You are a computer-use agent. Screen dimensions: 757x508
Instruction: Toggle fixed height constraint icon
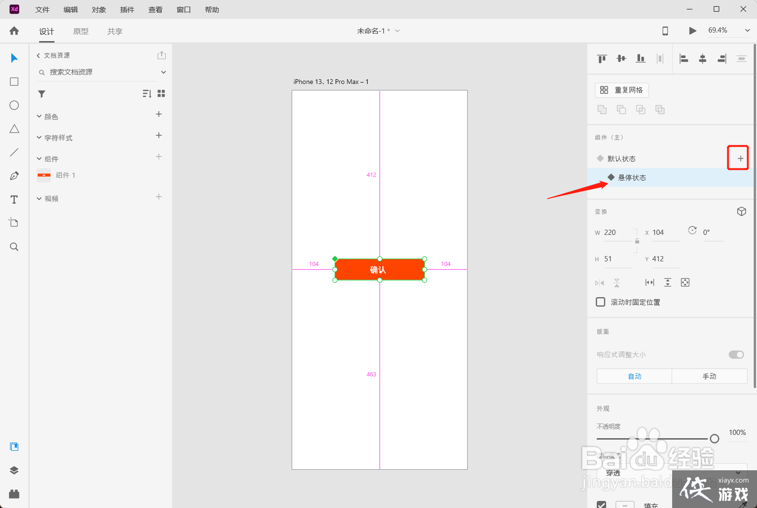(x=667, y=283)
